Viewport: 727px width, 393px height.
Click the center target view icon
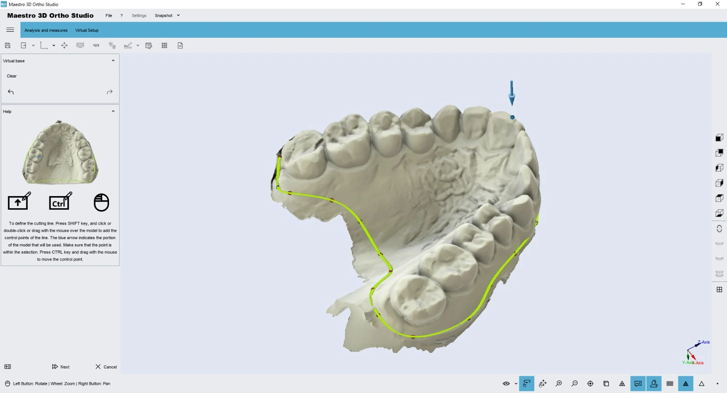[590, 383]
